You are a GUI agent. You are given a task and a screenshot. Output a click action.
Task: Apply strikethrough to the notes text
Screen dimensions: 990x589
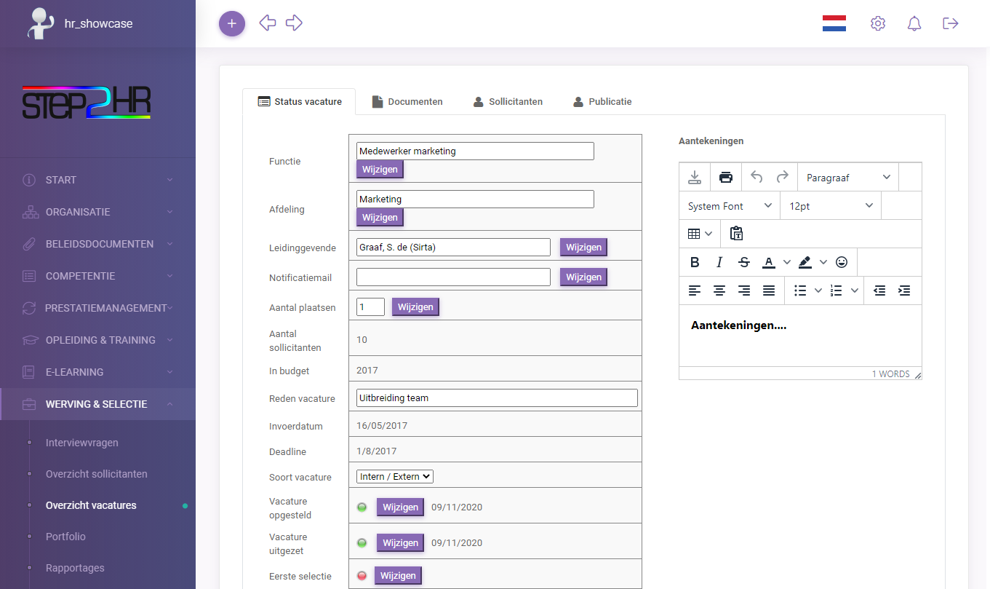[743, 261]
